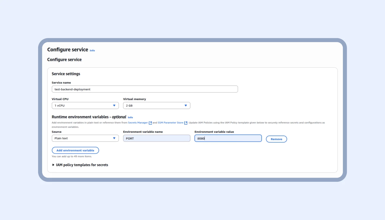Open the SSM Parameter Store link

pos(171,123)
